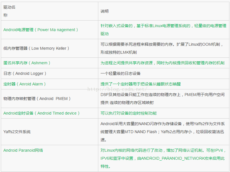This screenshot has width=230, height=172.
Task: Select the 物理内存映射管理 (Android PMEM) cell
Action: 37,99
